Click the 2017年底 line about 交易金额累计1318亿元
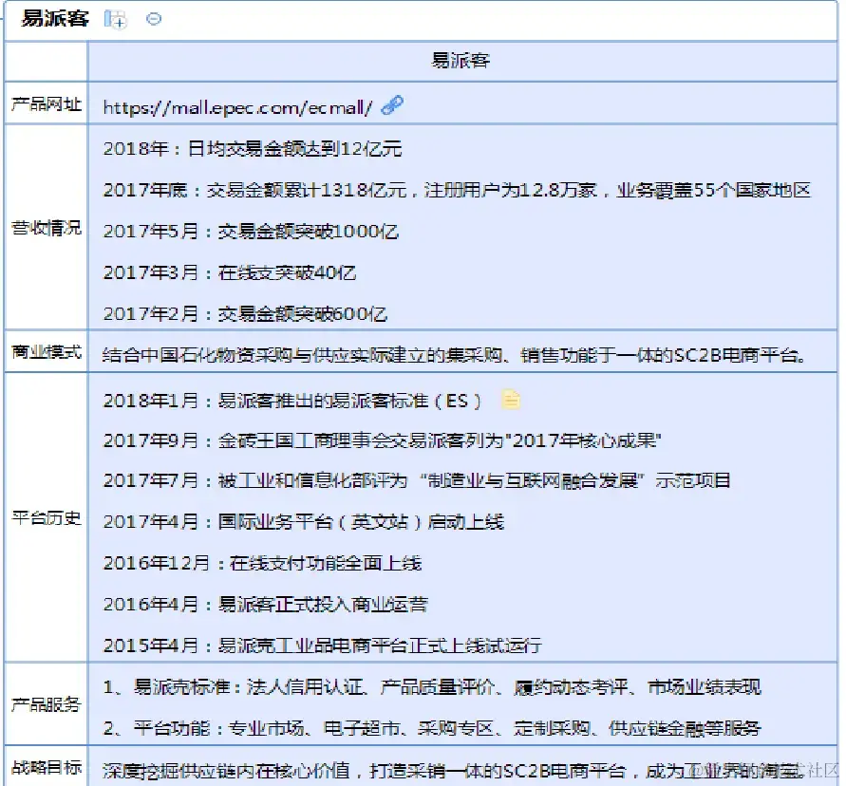Viewport: 846px width, 786px height. point(457,191)
